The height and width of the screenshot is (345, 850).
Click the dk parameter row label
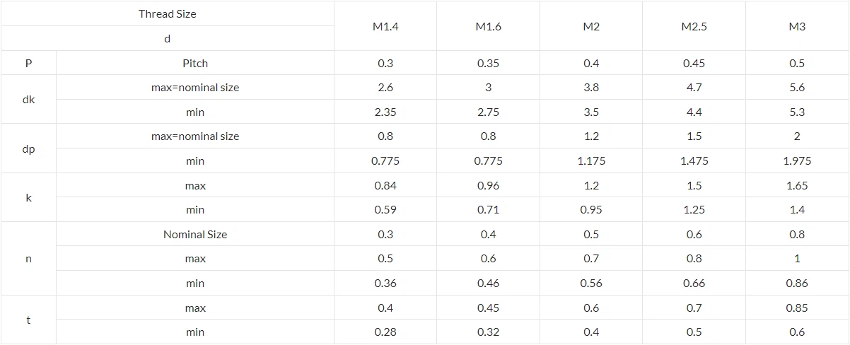click(x=28, y=100)
